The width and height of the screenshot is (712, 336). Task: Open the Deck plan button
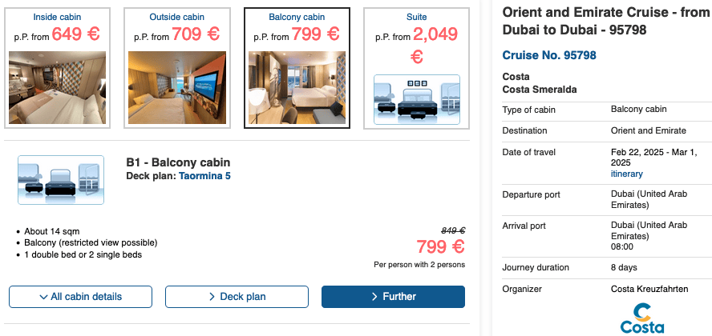point(237,297)
